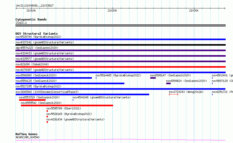Click the nsv5527295 blue bar
233x143 pixels.
120,89
